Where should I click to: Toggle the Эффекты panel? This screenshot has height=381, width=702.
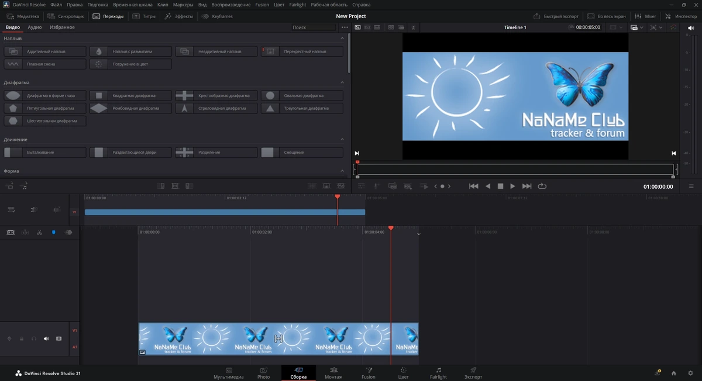(x=178, y=16)
